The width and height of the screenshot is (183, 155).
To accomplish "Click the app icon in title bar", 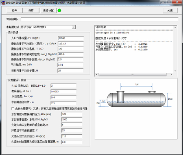I will click(3, 2).
